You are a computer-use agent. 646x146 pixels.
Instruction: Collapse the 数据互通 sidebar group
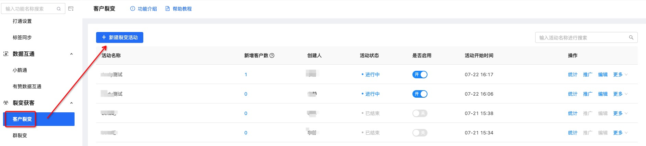(x=71, y=54)
